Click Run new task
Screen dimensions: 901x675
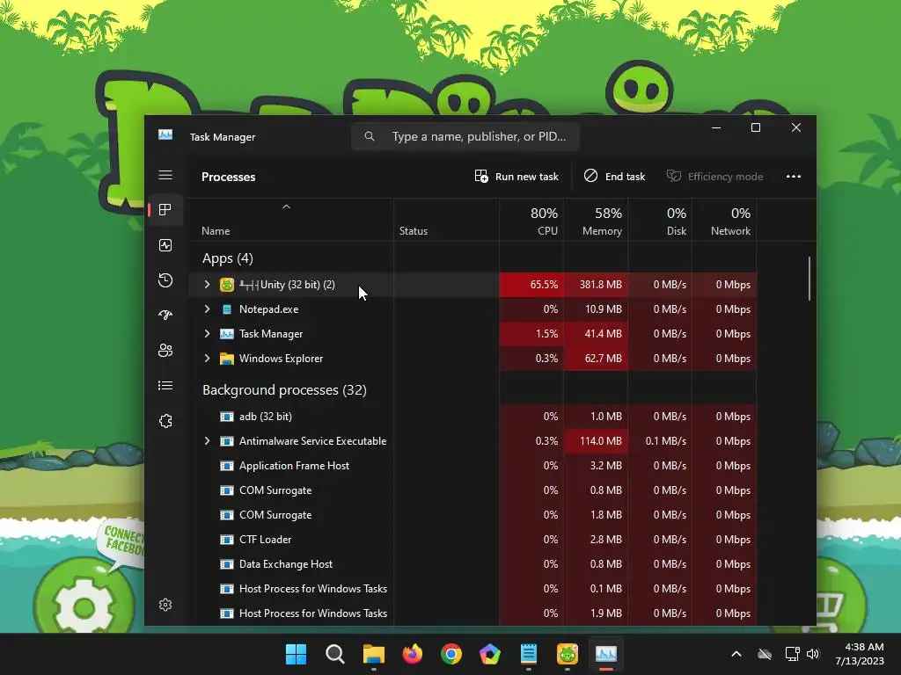(516, 176)
